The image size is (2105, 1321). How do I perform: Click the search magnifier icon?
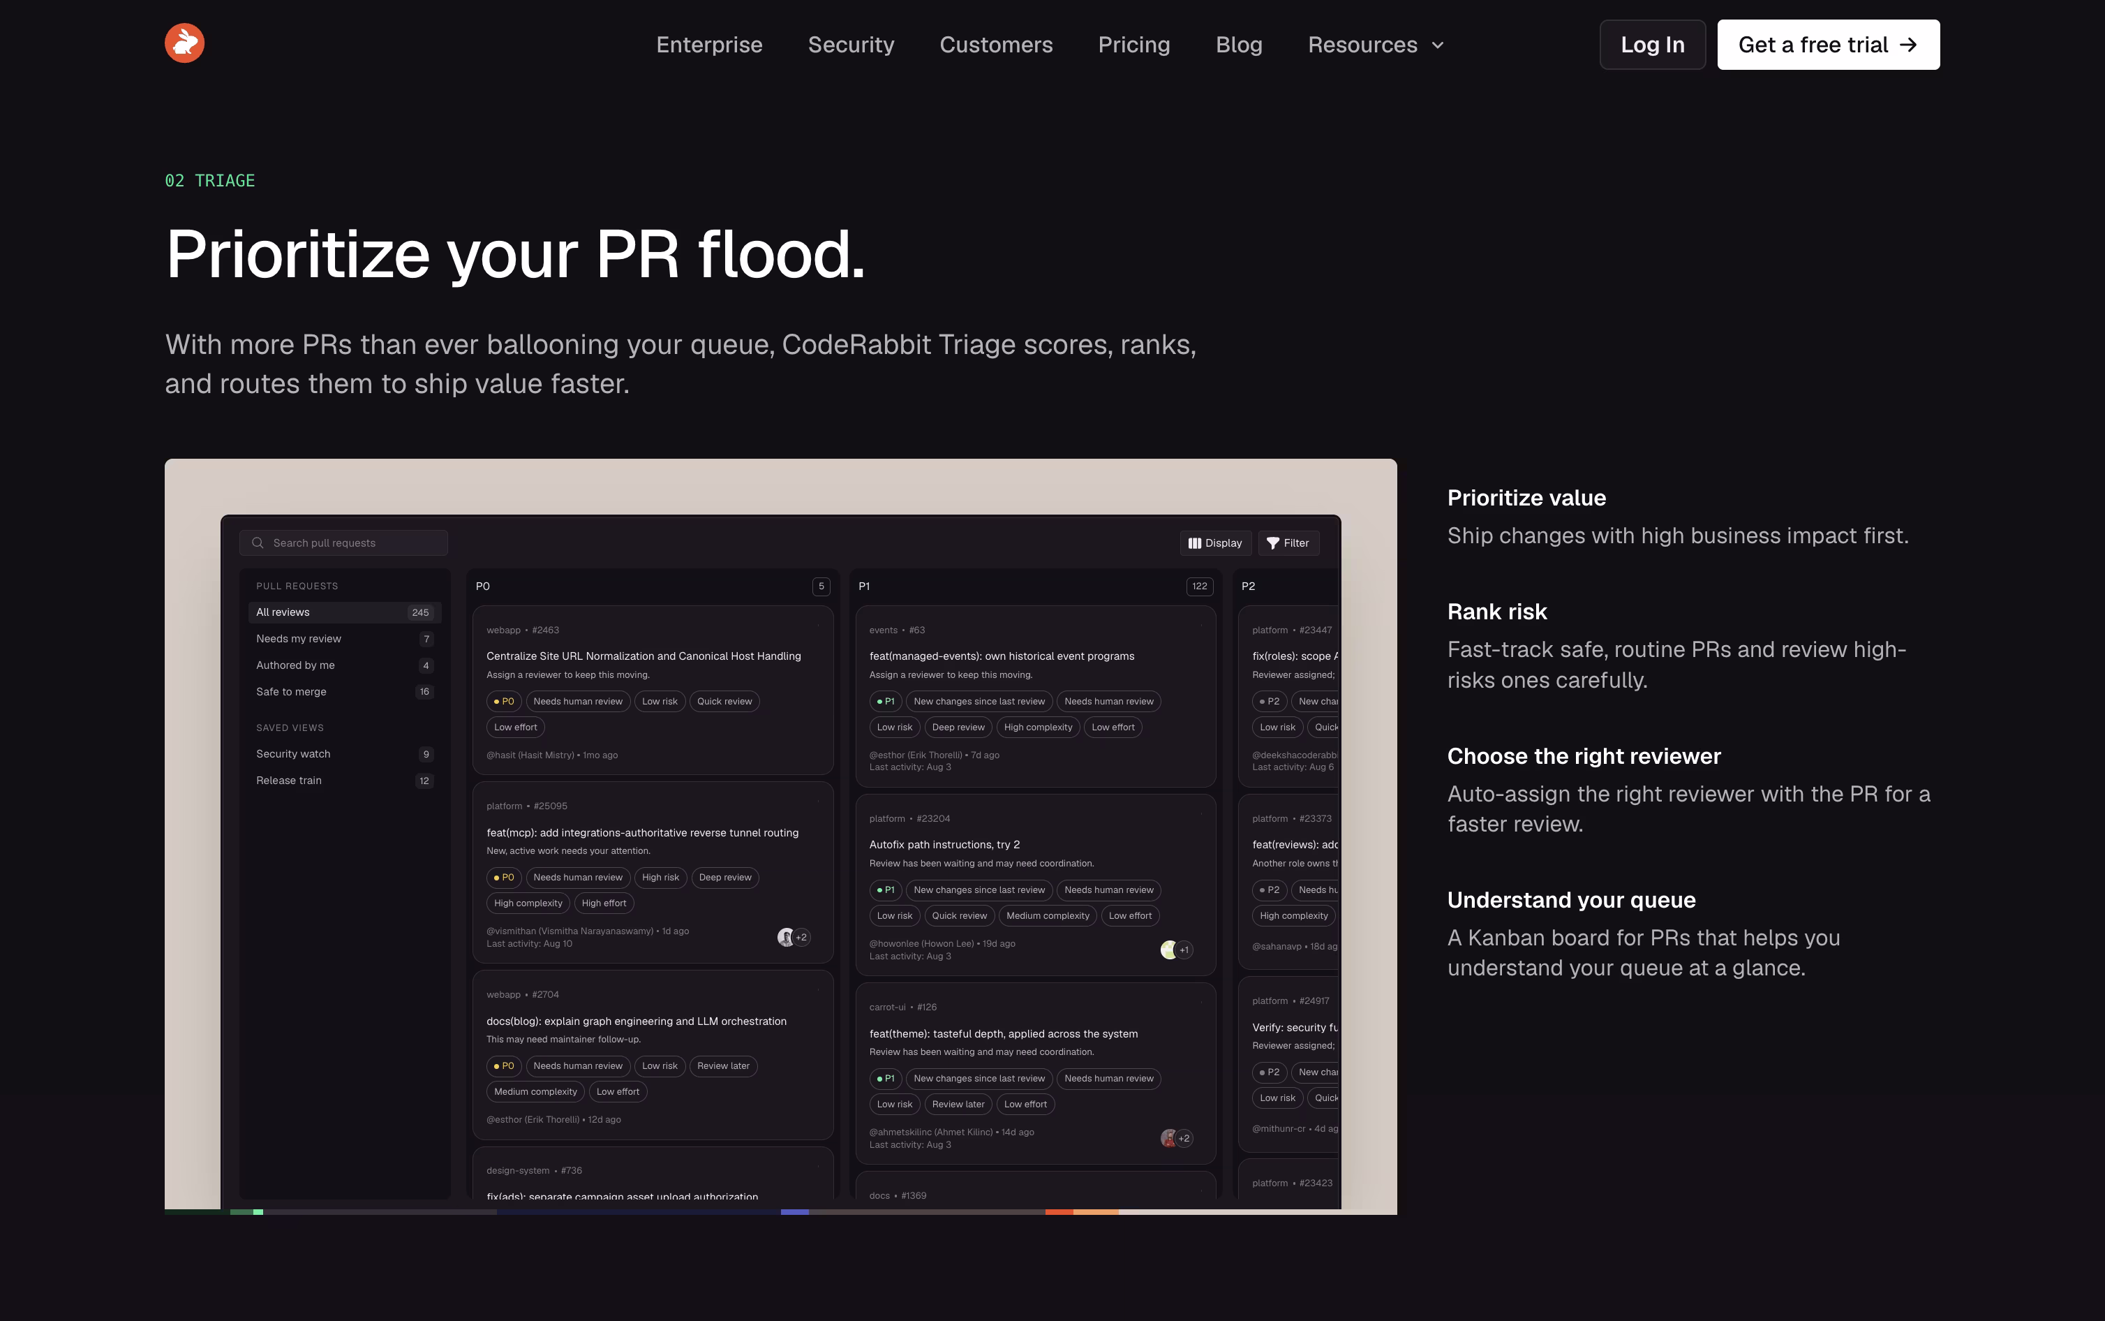[258, 543]
